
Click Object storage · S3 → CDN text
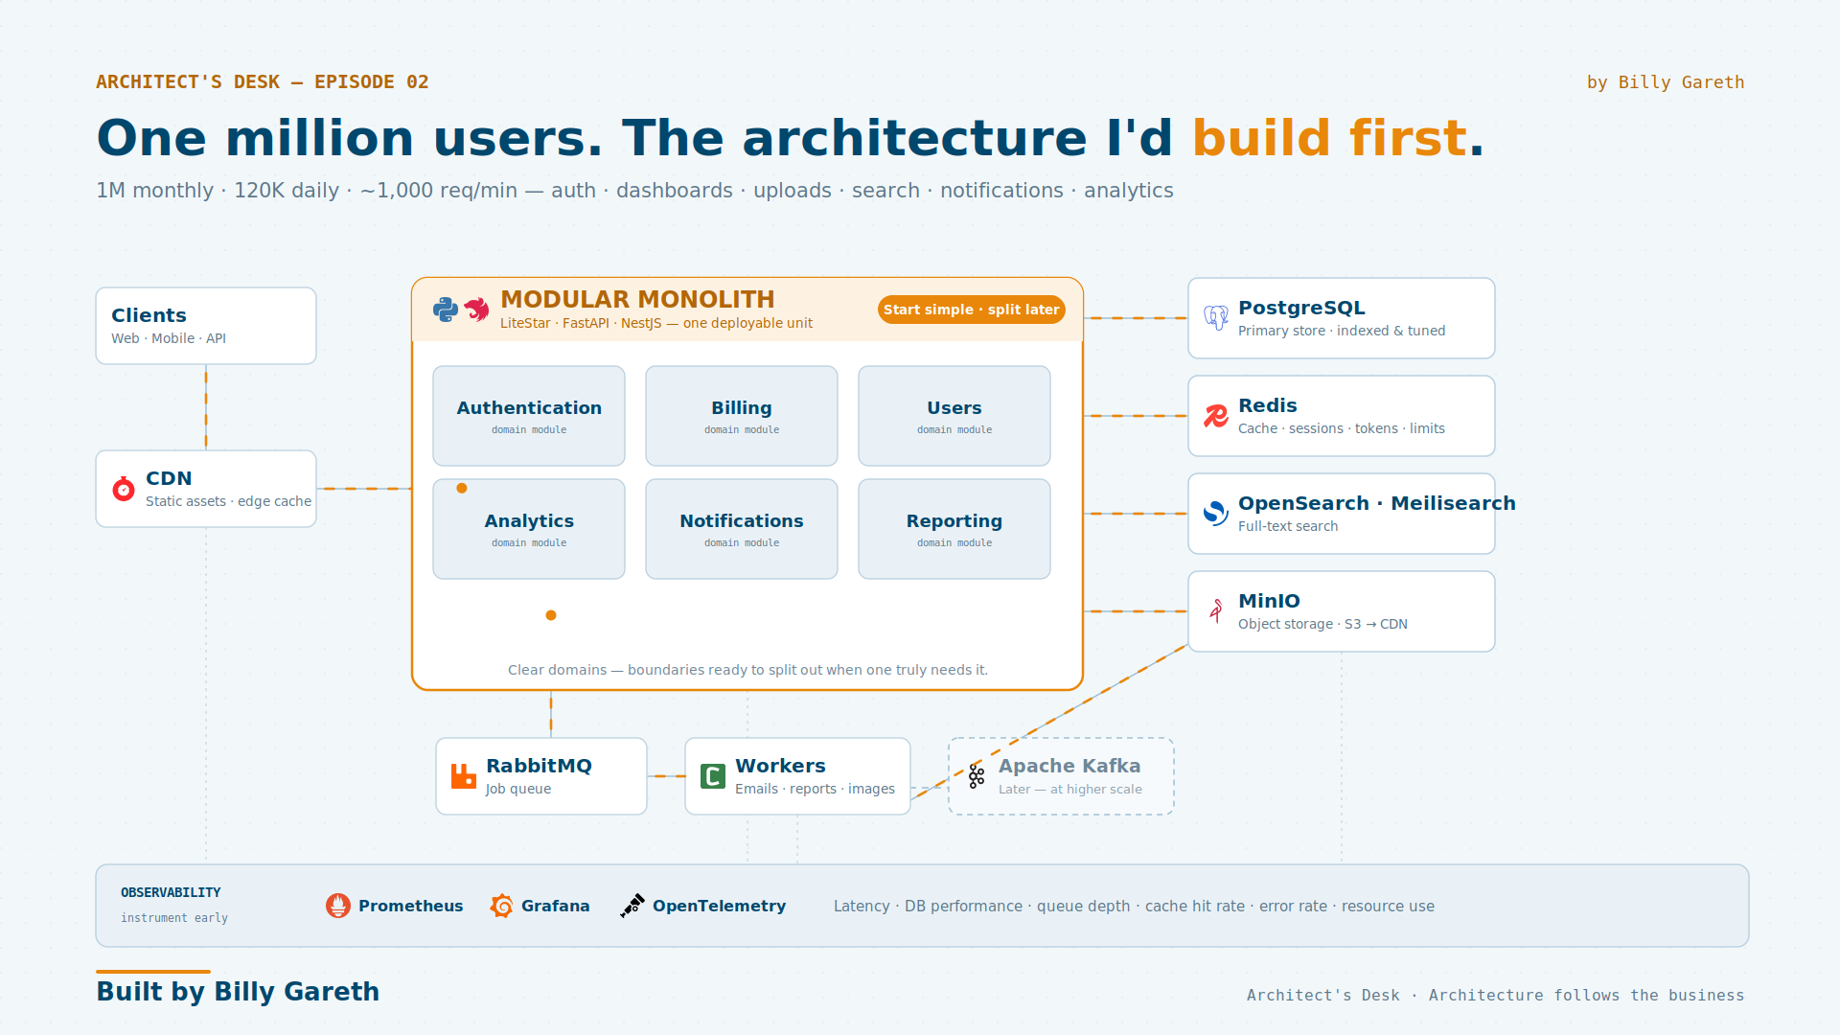tap(1322, 624)
